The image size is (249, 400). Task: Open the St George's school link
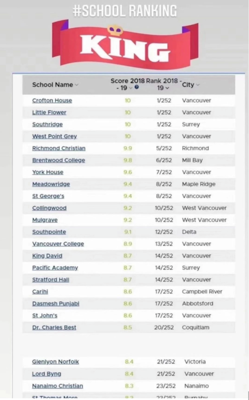tap(48, 196)
